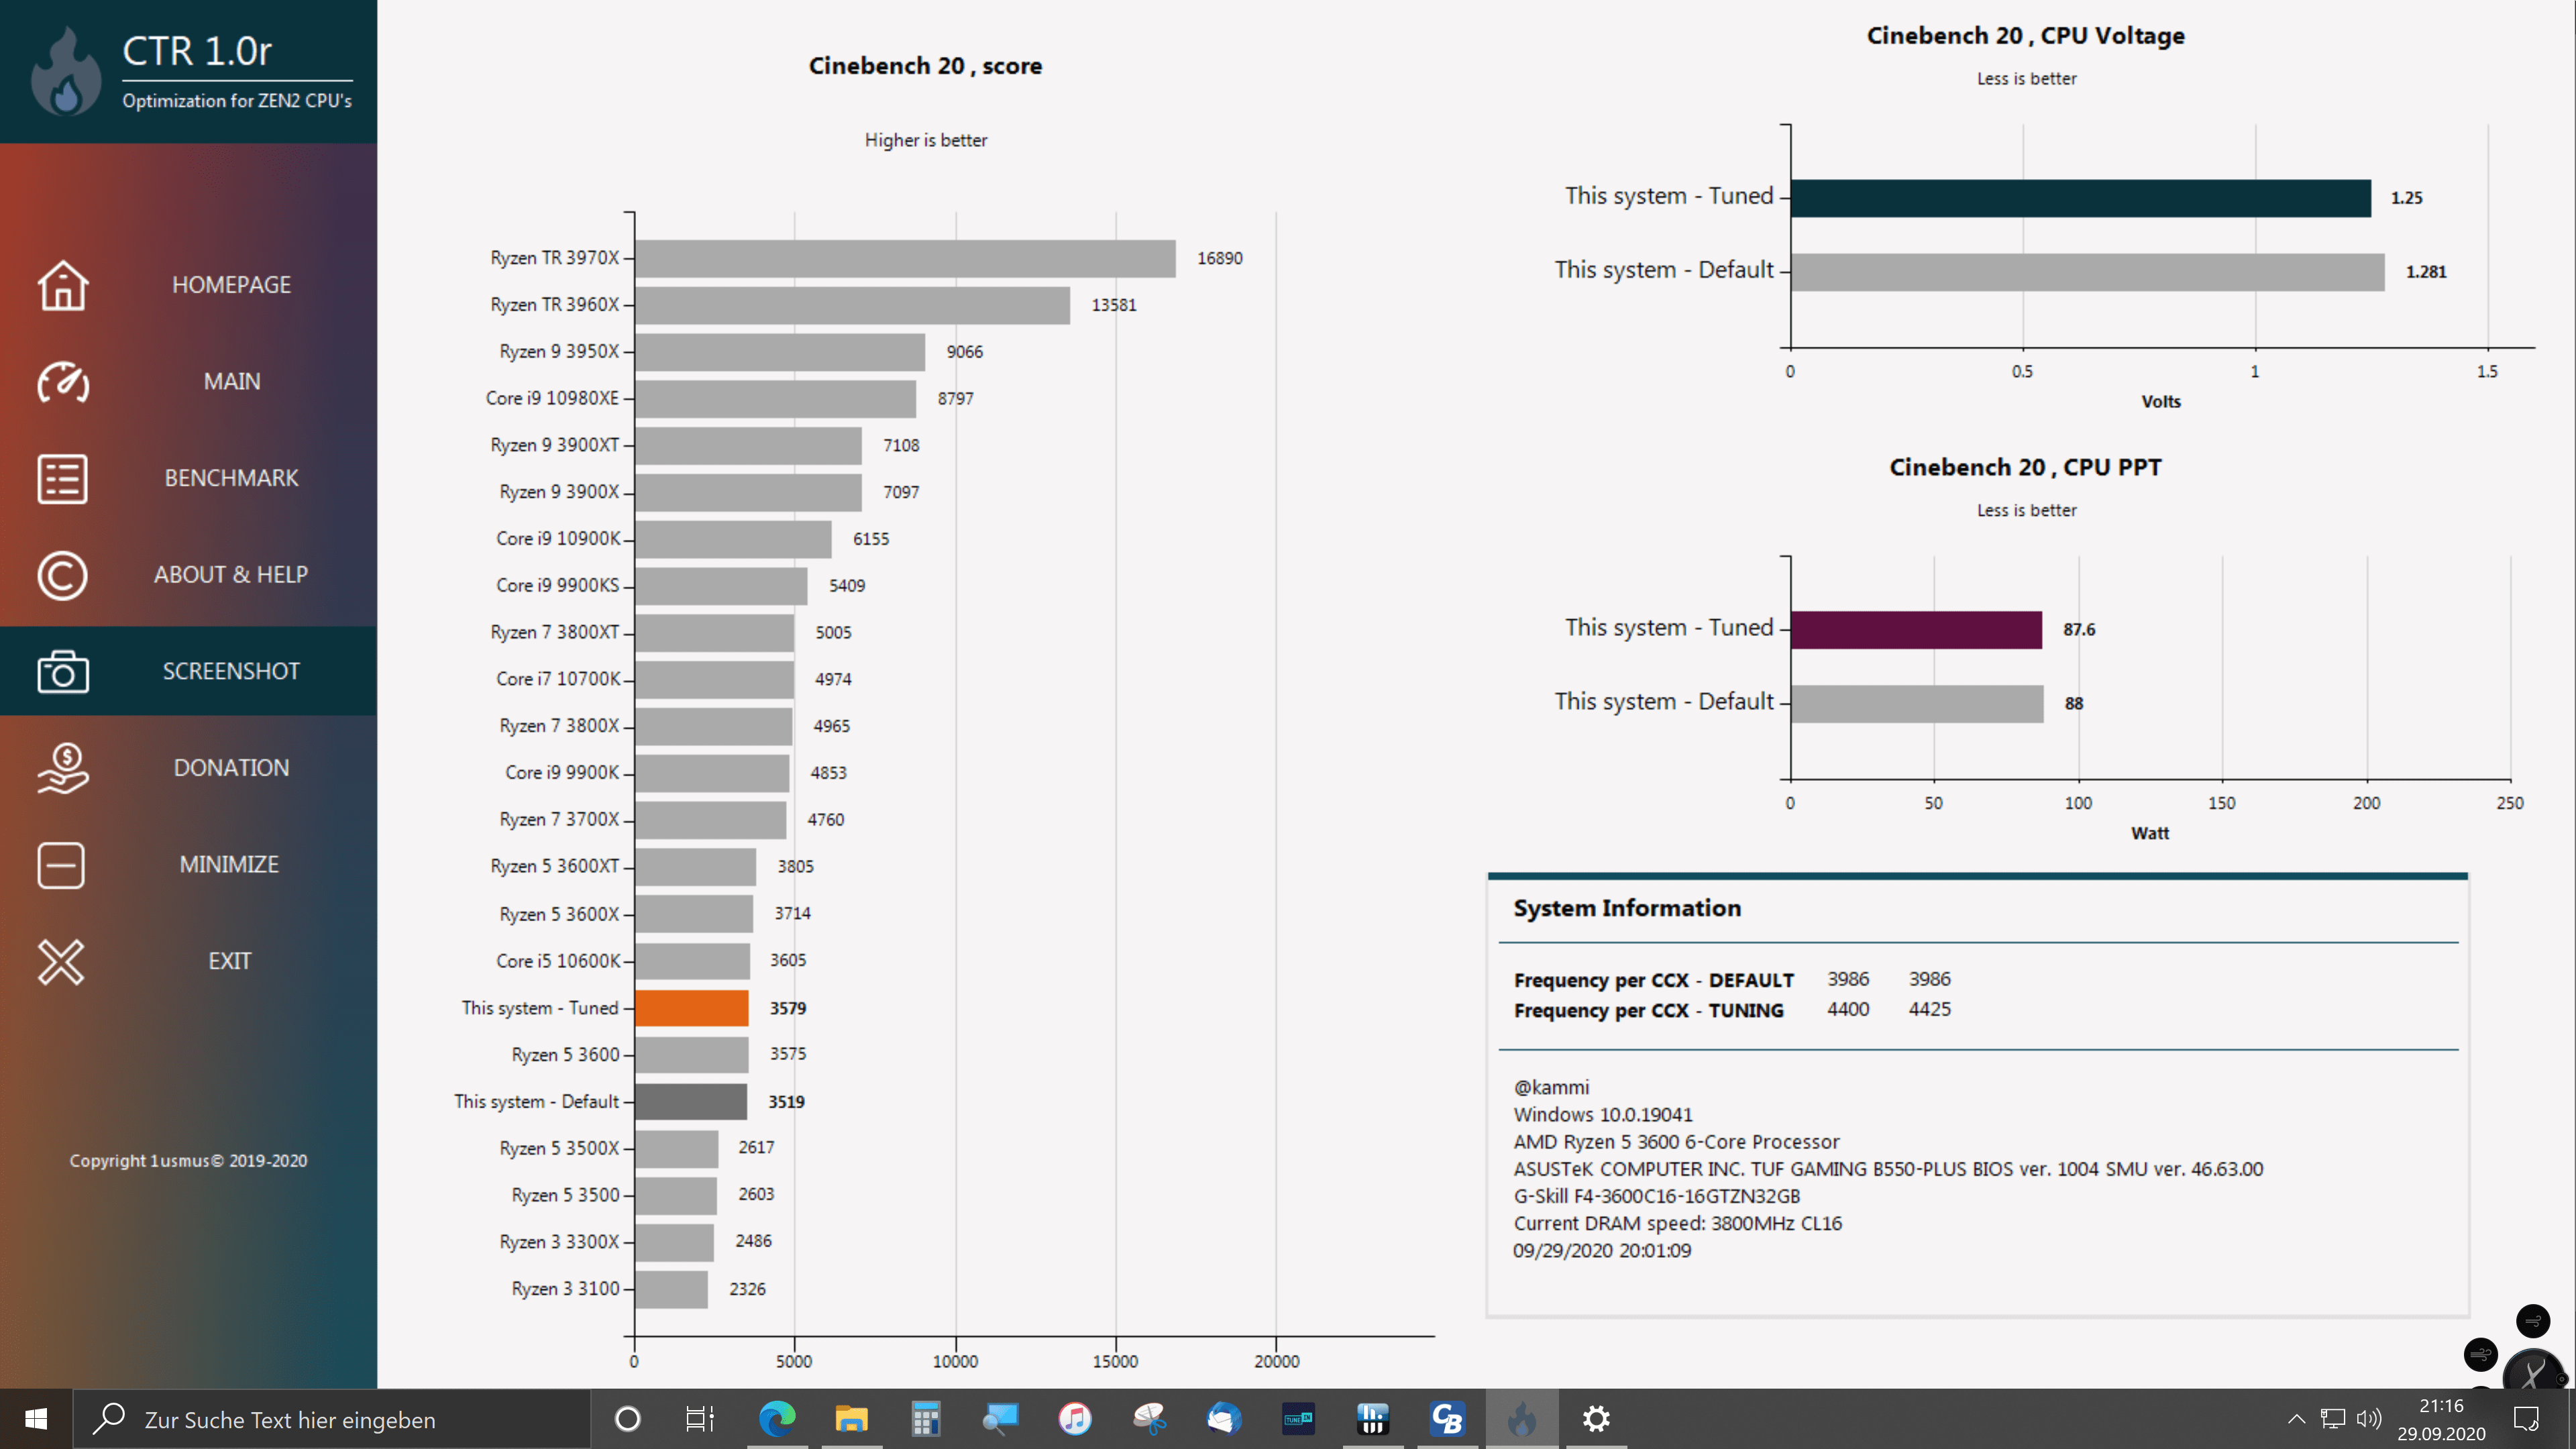
Task: Open the DONATION hand-with-coin icon
Action: pos(63,768)
